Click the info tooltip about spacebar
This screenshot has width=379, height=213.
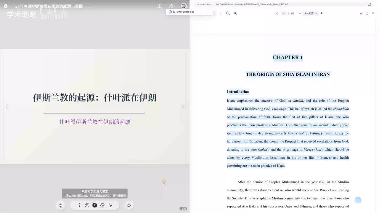[189, 12]
